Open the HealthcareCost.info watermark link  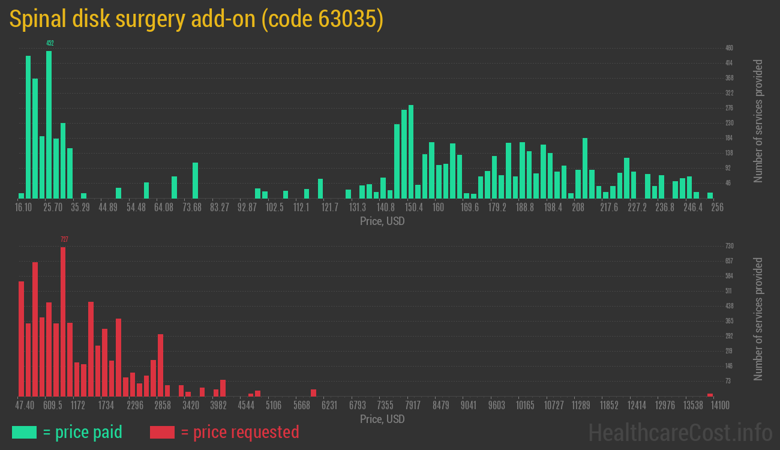click(x=680, y=432)
